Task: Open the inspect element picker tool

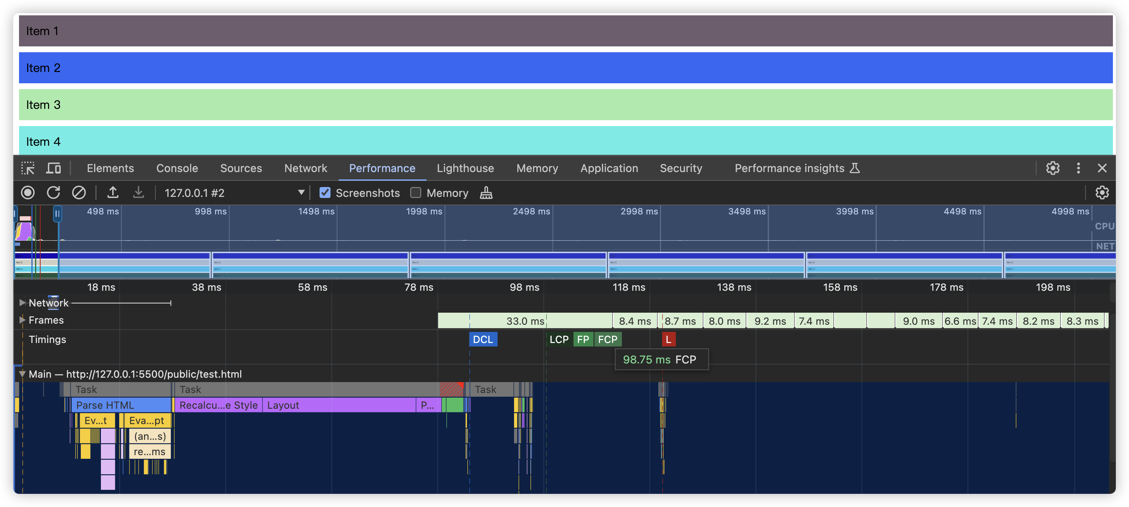Action: tap(28, 168)
